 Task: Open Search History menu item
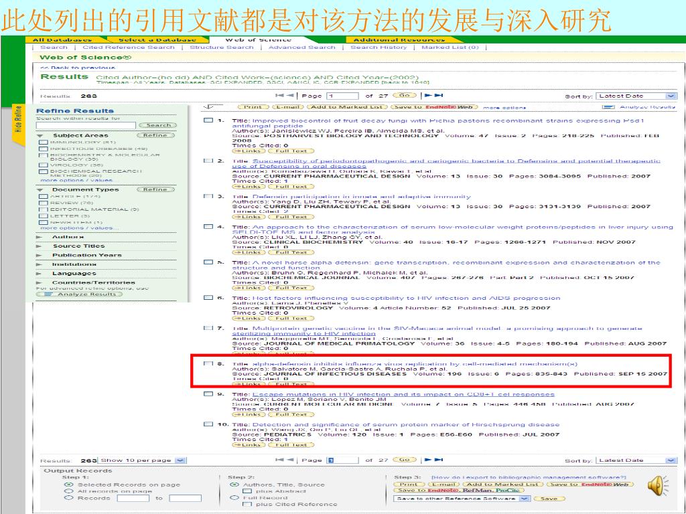click(379, 48)
